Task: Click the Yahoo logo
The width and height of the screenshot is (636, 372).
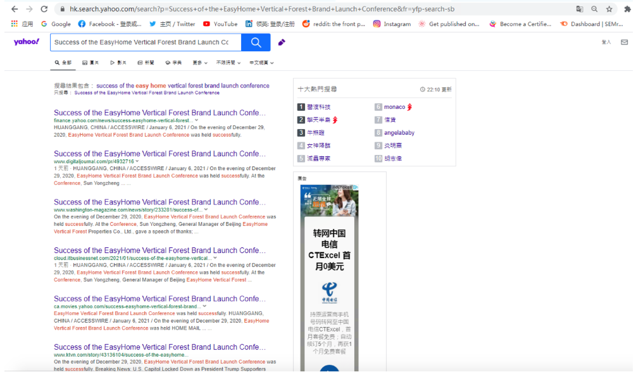Action: click(x=27, y=42)
